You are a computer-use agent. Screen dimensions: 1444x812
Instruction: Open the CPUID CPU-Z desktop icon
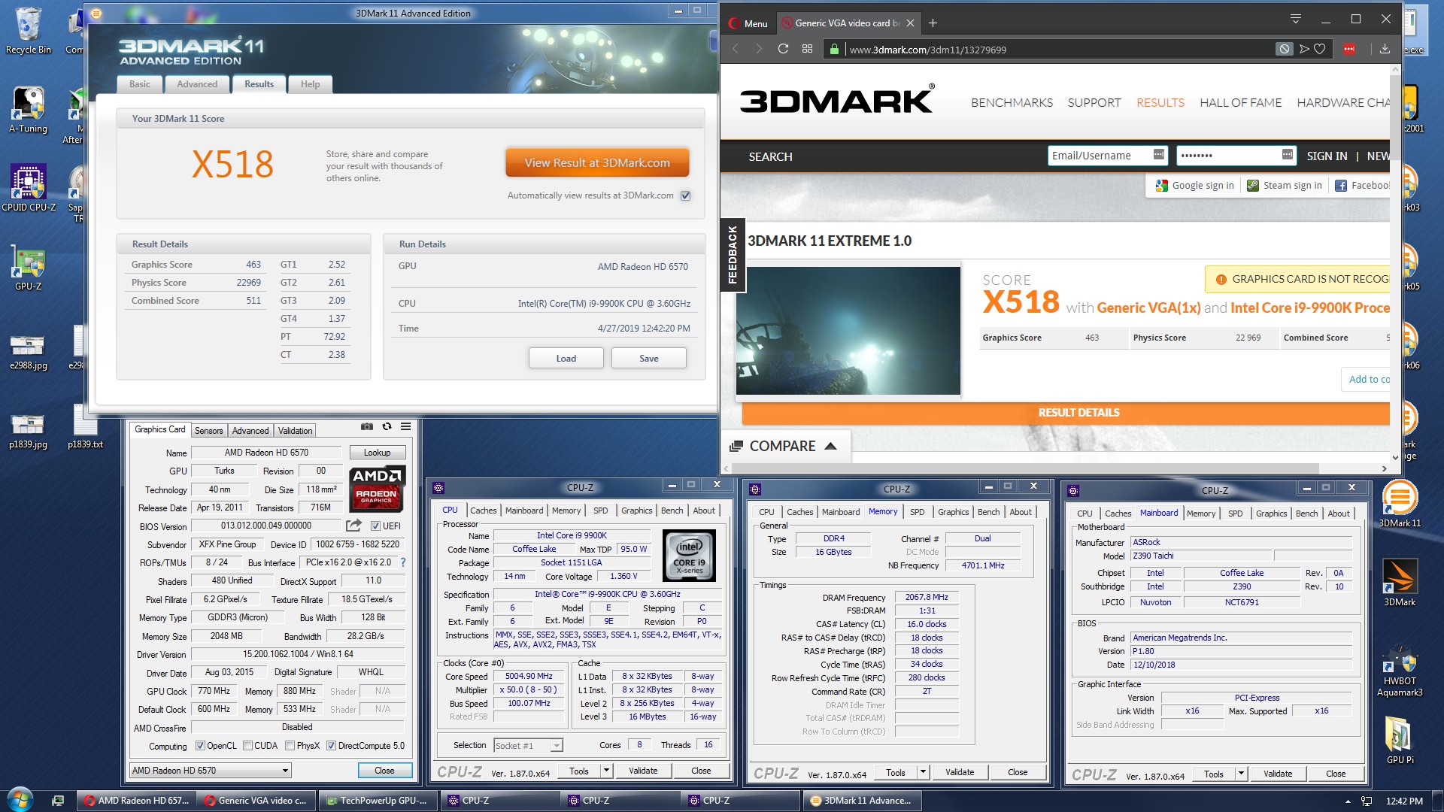[x=29, y=188]
